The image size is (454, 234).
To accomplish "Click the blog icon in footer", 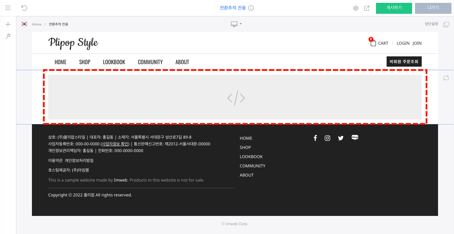I will click(355, 138).
